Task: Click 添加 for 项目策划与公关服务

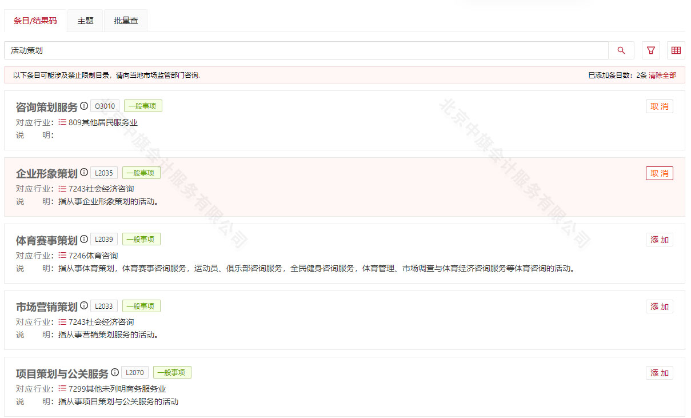Action: pyautogui.click(x=659, y=372)
